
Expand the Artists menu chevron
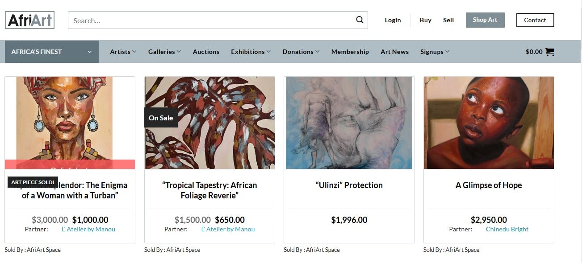pyautogui.click(x=134, y=52)
